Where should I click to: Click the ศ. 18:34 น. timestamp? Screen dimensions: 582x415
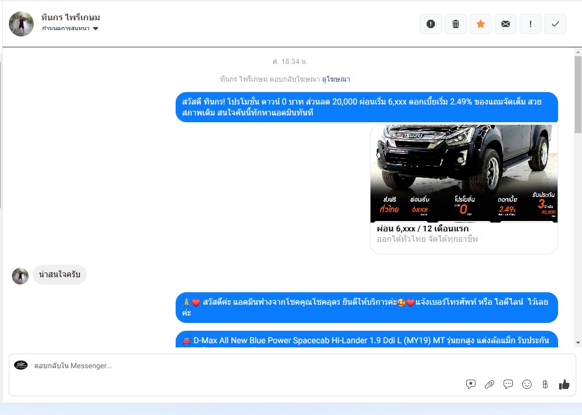pyautogui.click(x=290, y=61)
